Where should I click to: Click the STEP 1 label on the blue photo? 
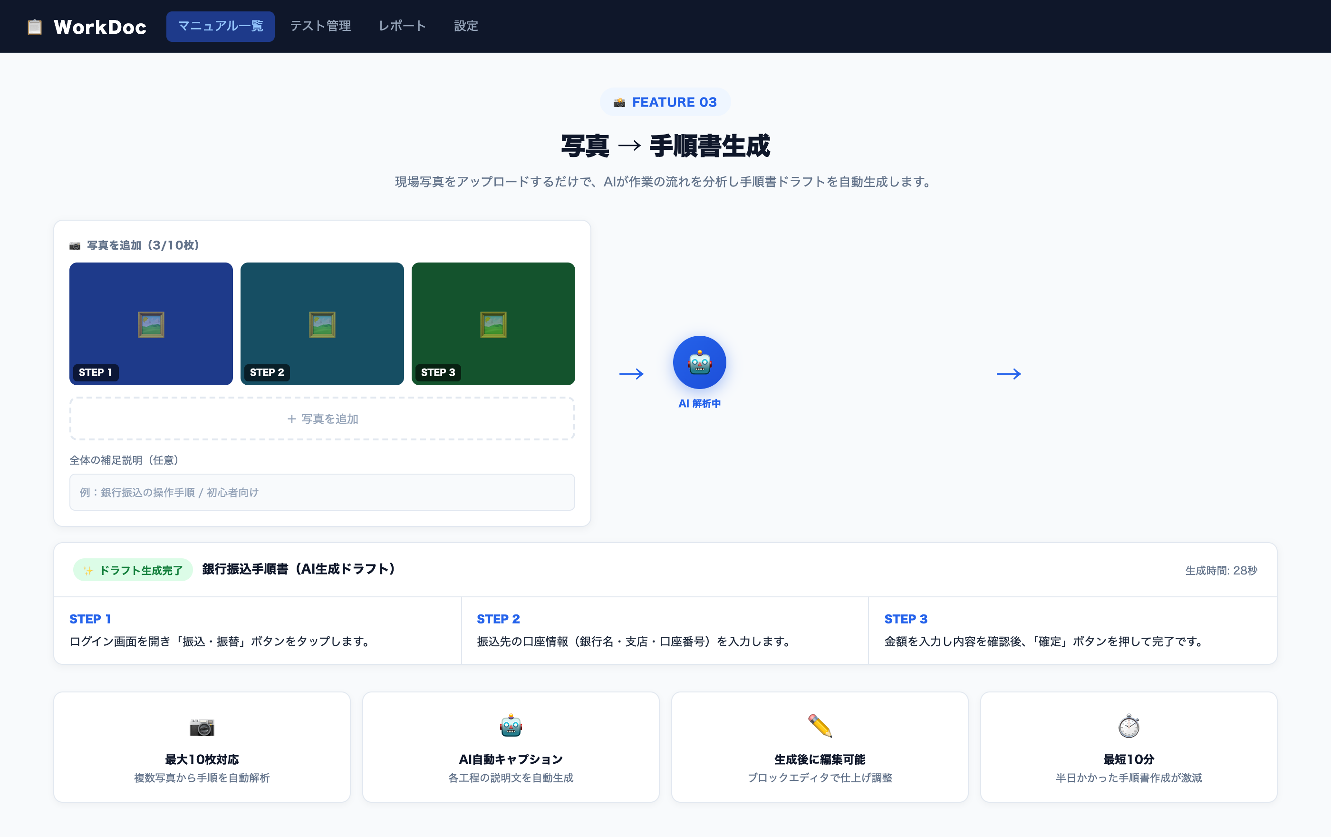click(x=95, y=372)
